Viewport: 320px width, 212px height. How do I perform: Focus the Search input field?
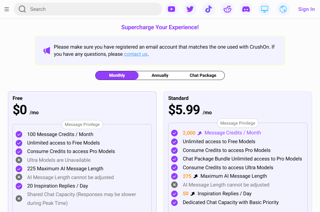(88, 9)
